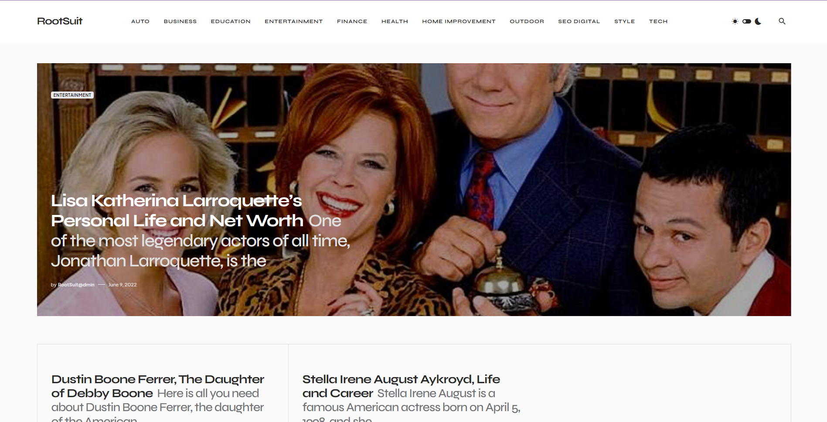
Task: Open Lisa Katherina Larroquette article headline
Action: pos(177,211)
